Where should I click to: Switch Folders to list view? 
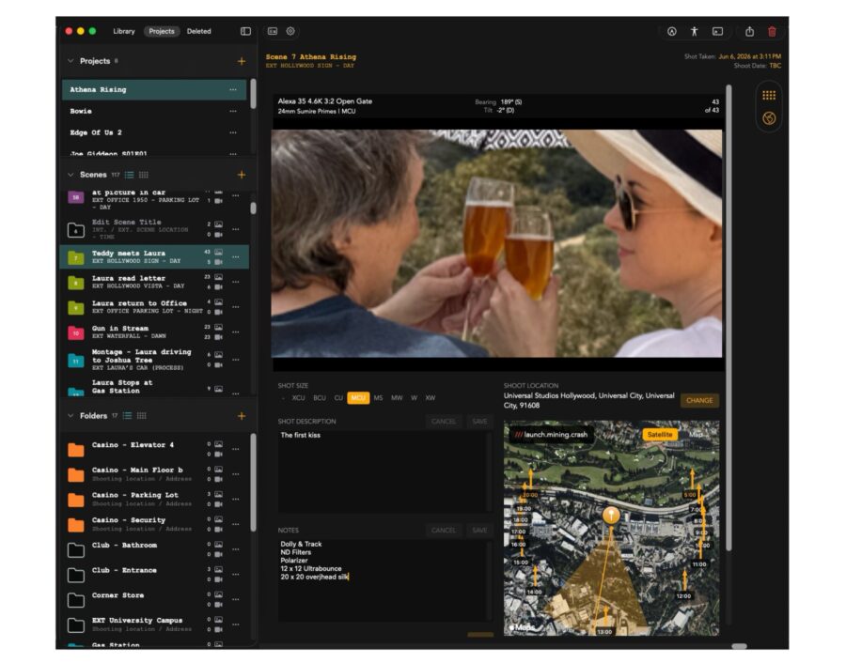pos(127,416)
